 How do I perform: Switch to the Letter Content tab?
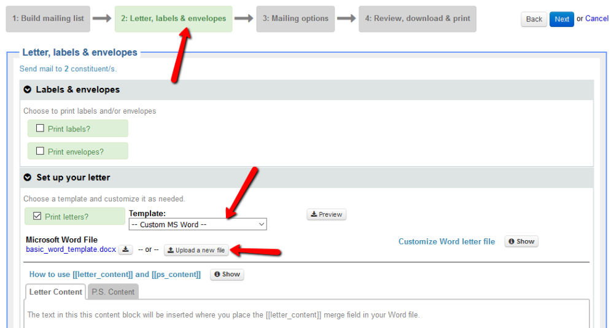pyautogui.click(x=56, y=292)
